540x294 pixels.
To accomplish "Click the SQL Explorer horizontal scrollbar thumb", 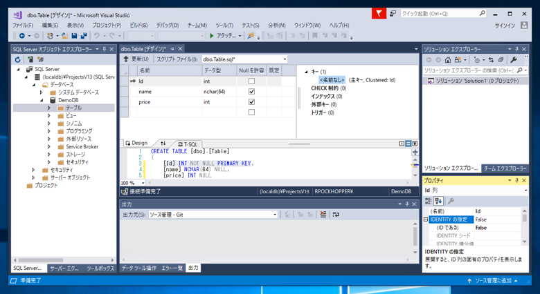I will pos(41,260).
